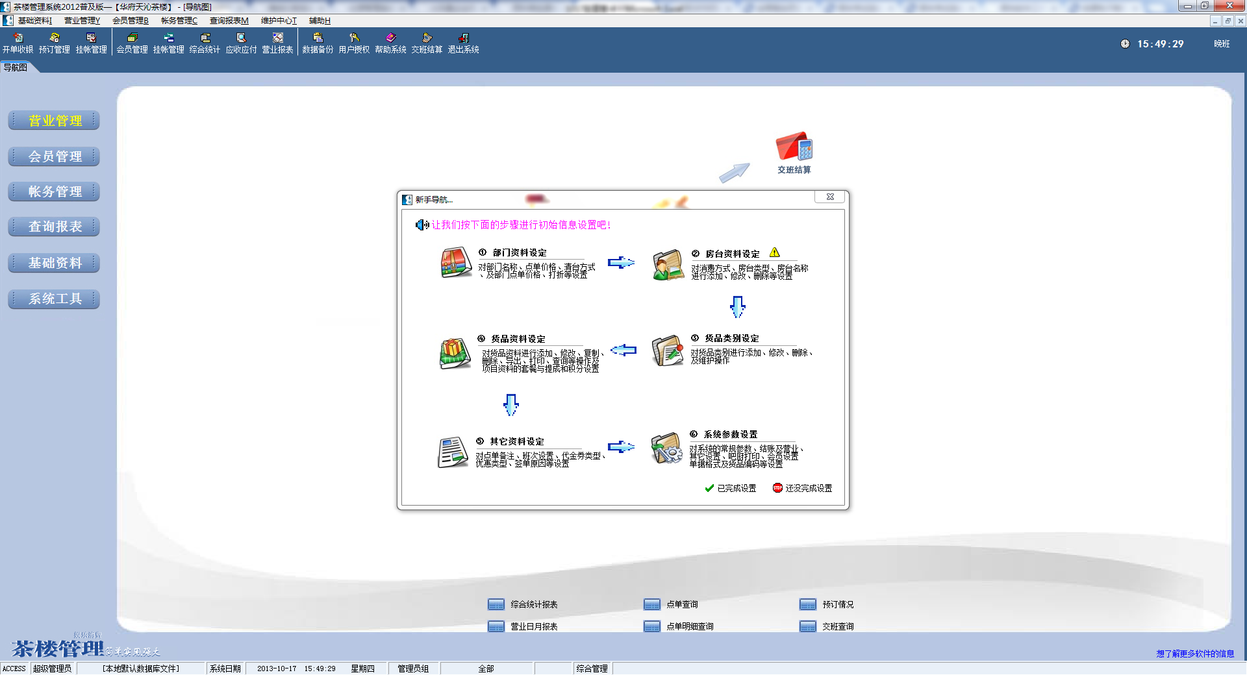The height and width of the screenshot is (675, 1247).
Task: Switch to the 导航图 tab
Action: 16,67
